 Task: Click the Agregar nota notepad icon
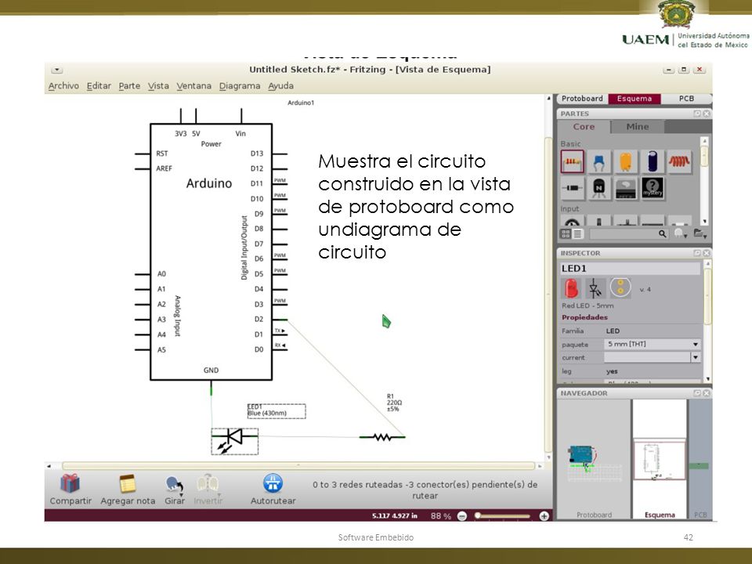click(128, 483)
